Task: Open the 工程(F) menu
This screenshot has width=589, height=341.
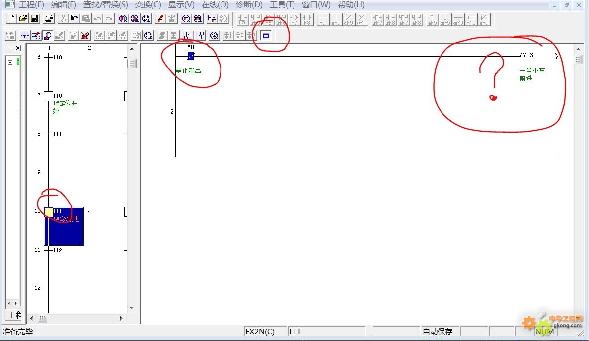Action: (x=31, y=5)
